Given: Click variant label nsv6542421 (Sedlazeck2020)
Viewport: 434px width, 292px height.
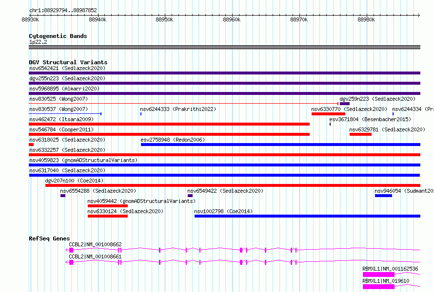Looking at the screenshot, I should 67,68.
